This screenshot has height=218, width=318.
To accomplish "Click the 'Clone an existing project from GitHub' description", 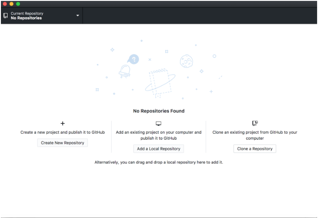I will point(255,135).
